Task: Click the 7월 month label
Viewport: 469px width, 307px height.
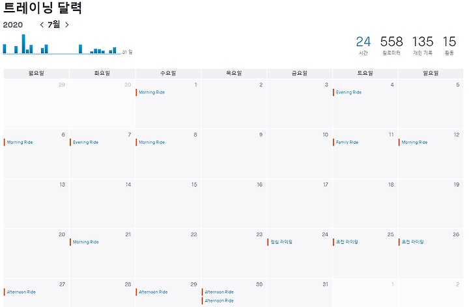Action: [x=54, y=25]
